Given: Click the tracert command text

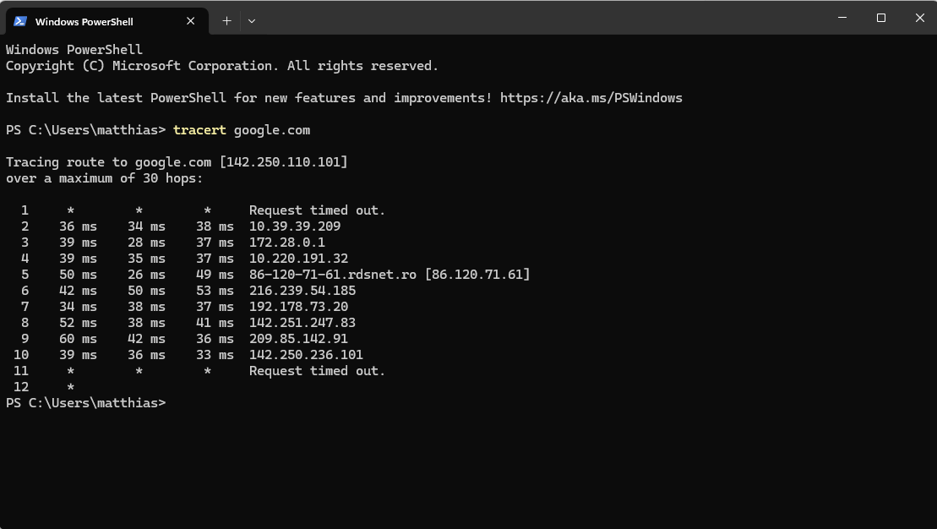Looking at the screenshot, I should (x=199, y=130).
